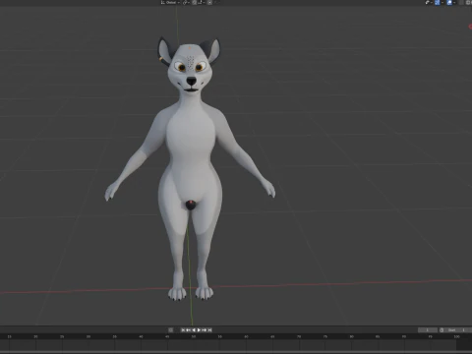Play the animation forward
This screenshot has width=472, height=354.
199,330
